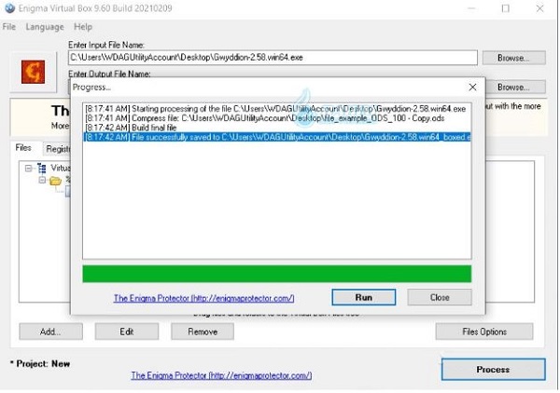This screenshot has width=560, height=393.
Task: Select the 'Build final file' log line
Action: click(277, 128)
